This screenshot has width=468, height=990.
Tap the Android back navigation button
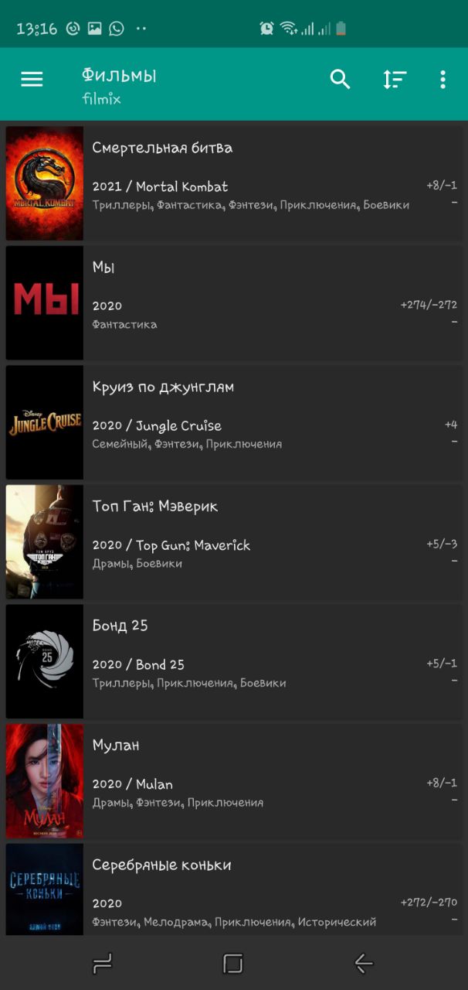364,963
